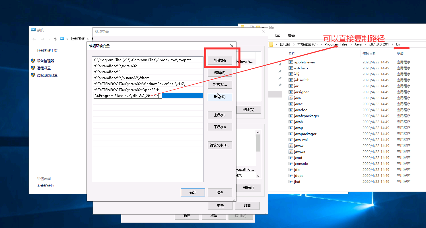The height and width of the screenshot is (228, 426).
Task: Sort files by 修改日期 column header
Action: 369,53
